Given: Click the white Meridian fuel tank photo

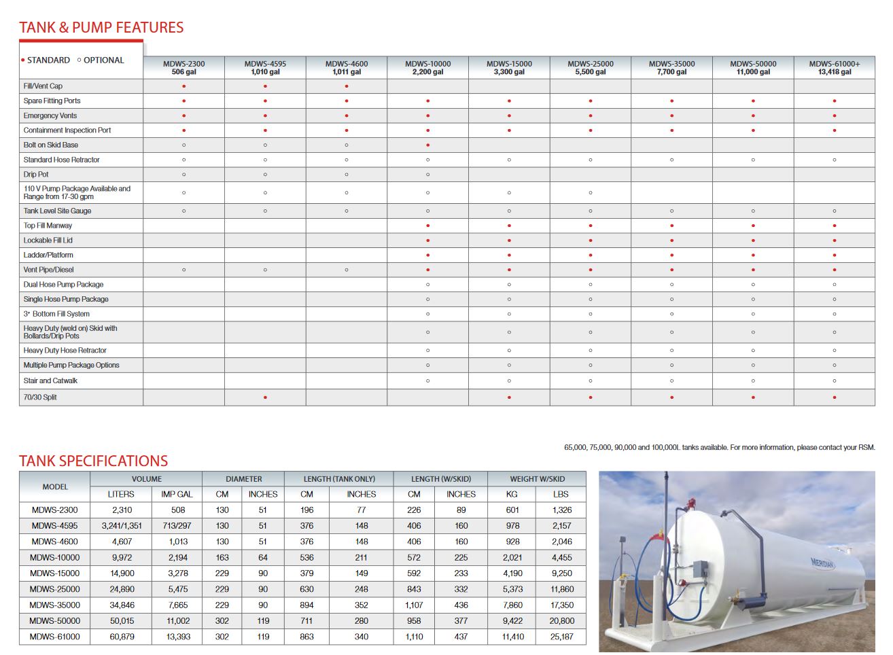Looking at the screenshot, I should click(x=737, y=561).
